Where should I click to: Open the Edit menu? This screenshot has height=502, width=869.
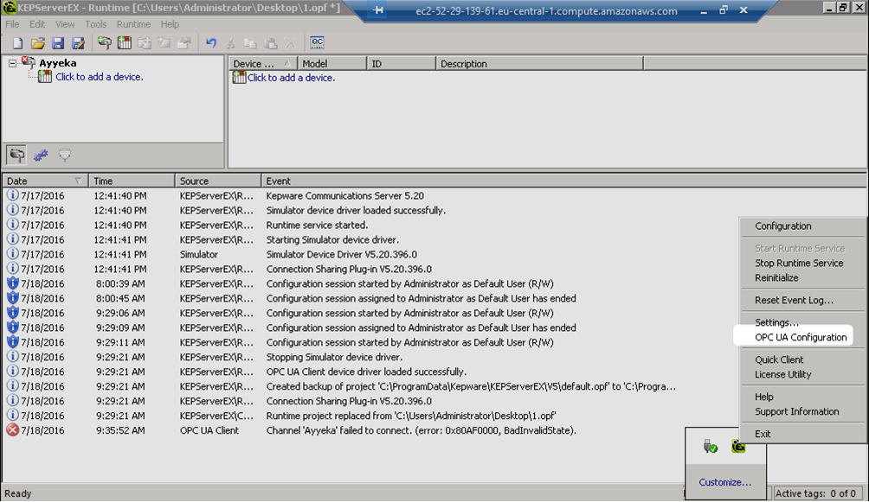tap(37, 24)
